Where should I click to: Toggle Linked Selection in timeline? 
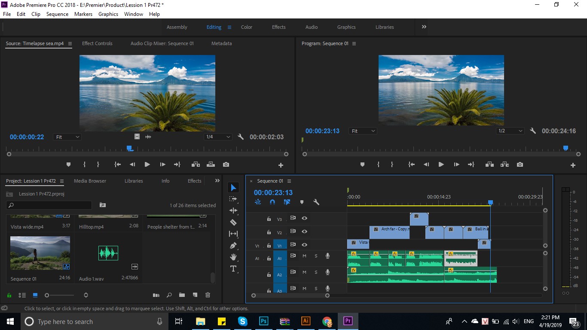(x=287, y=202)
